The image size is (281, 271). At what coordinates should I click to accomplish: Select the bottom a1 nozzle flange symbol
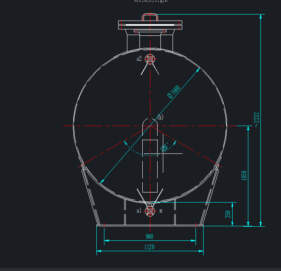pos(150,211)
